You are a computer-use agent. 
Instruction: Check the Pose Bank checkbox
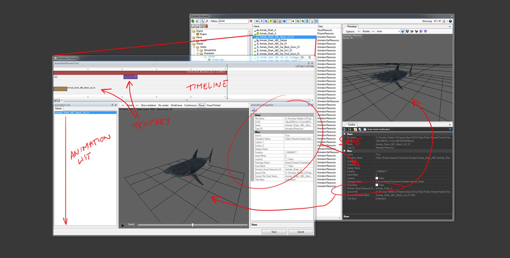click(286, 166)
